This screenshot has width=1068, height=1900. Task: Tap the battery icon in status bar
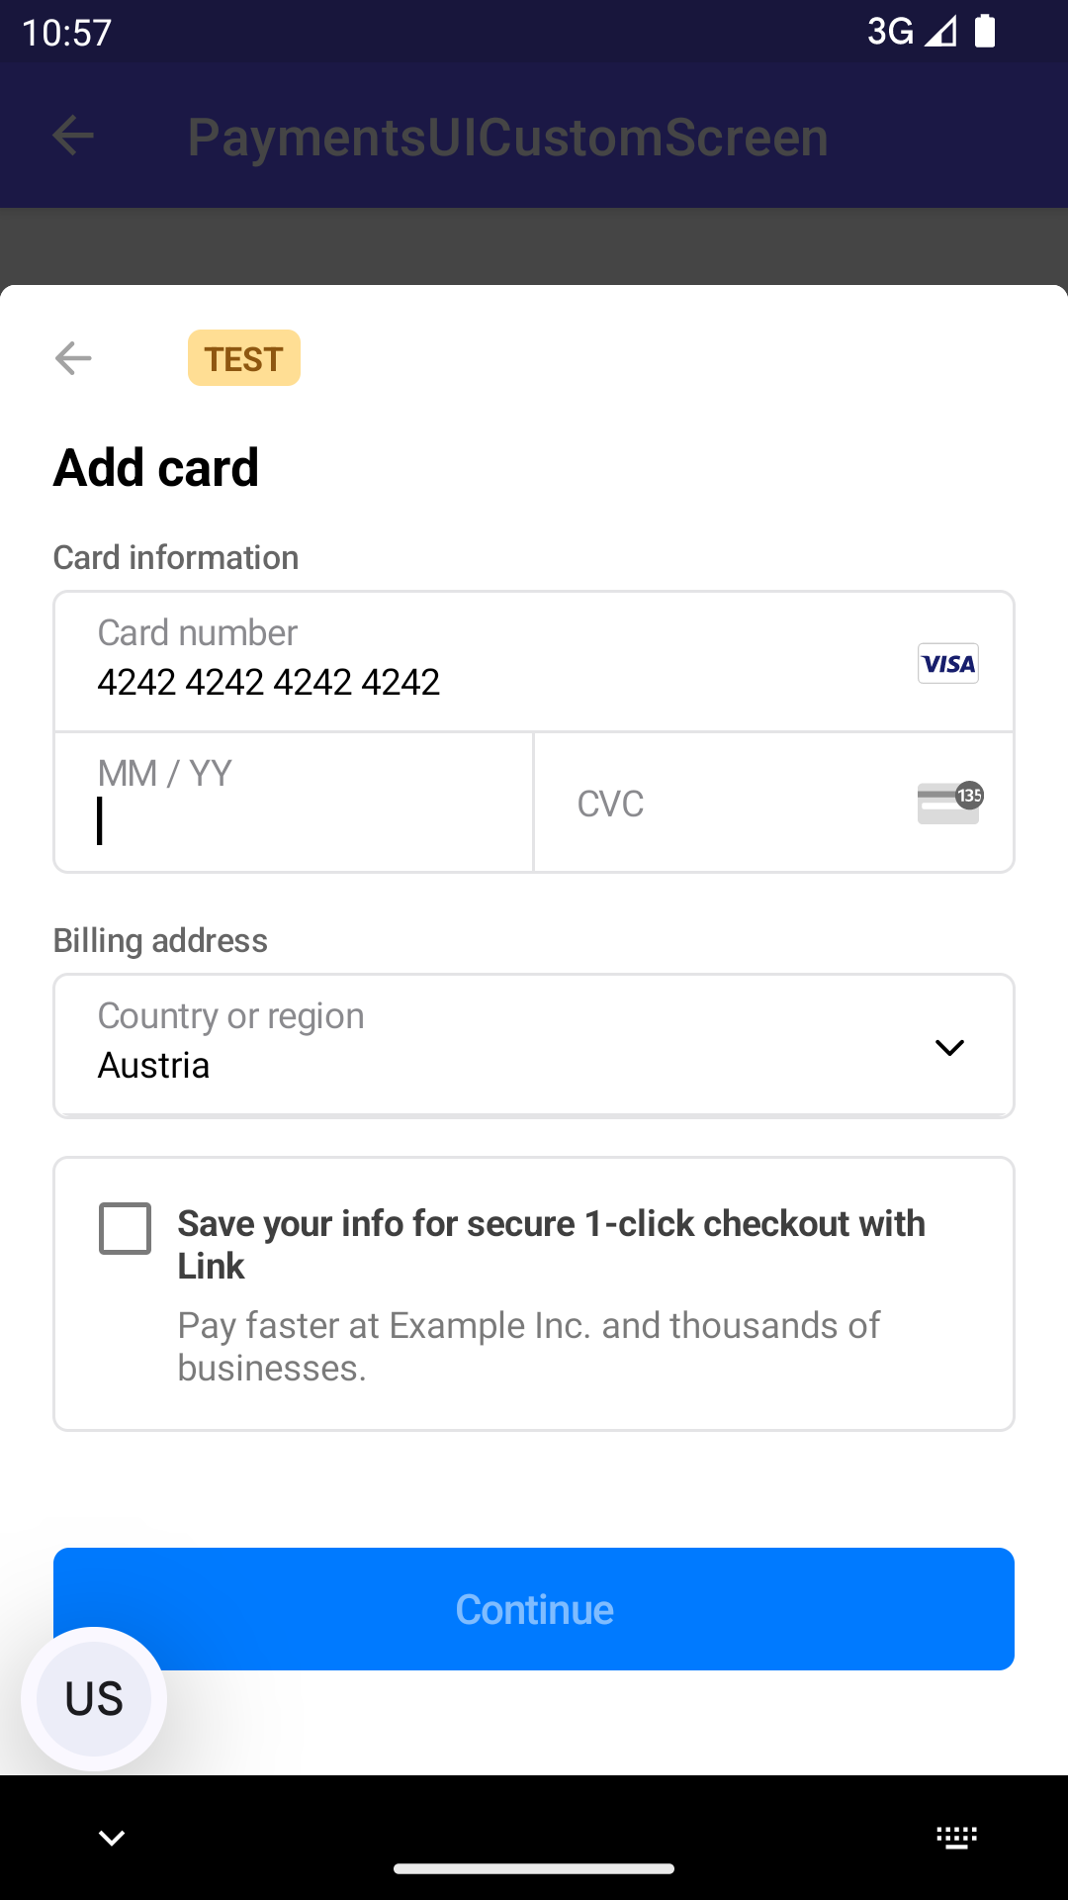[985, 32]
